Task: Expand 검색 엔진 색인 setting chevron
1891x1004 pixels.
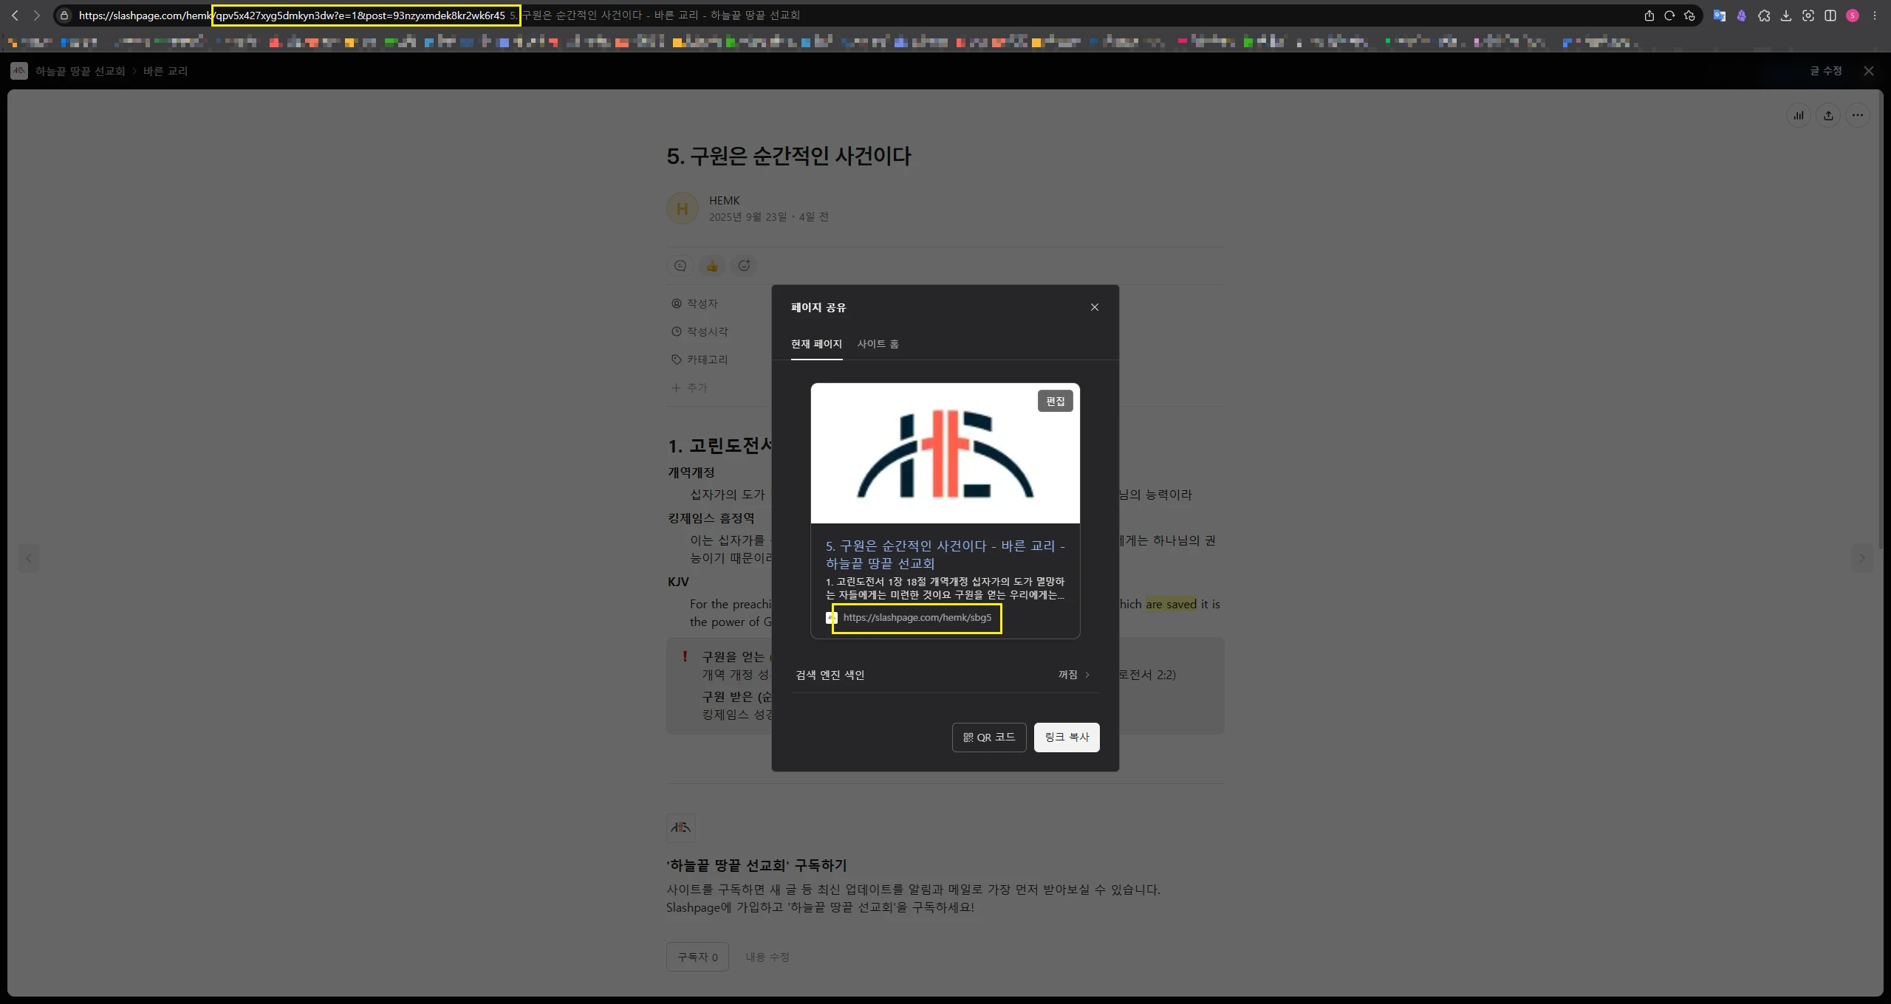Action: (x=1087, y=675)
